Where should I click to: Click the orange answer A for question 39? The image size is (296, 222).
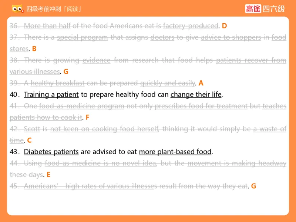tap(201, 83)
